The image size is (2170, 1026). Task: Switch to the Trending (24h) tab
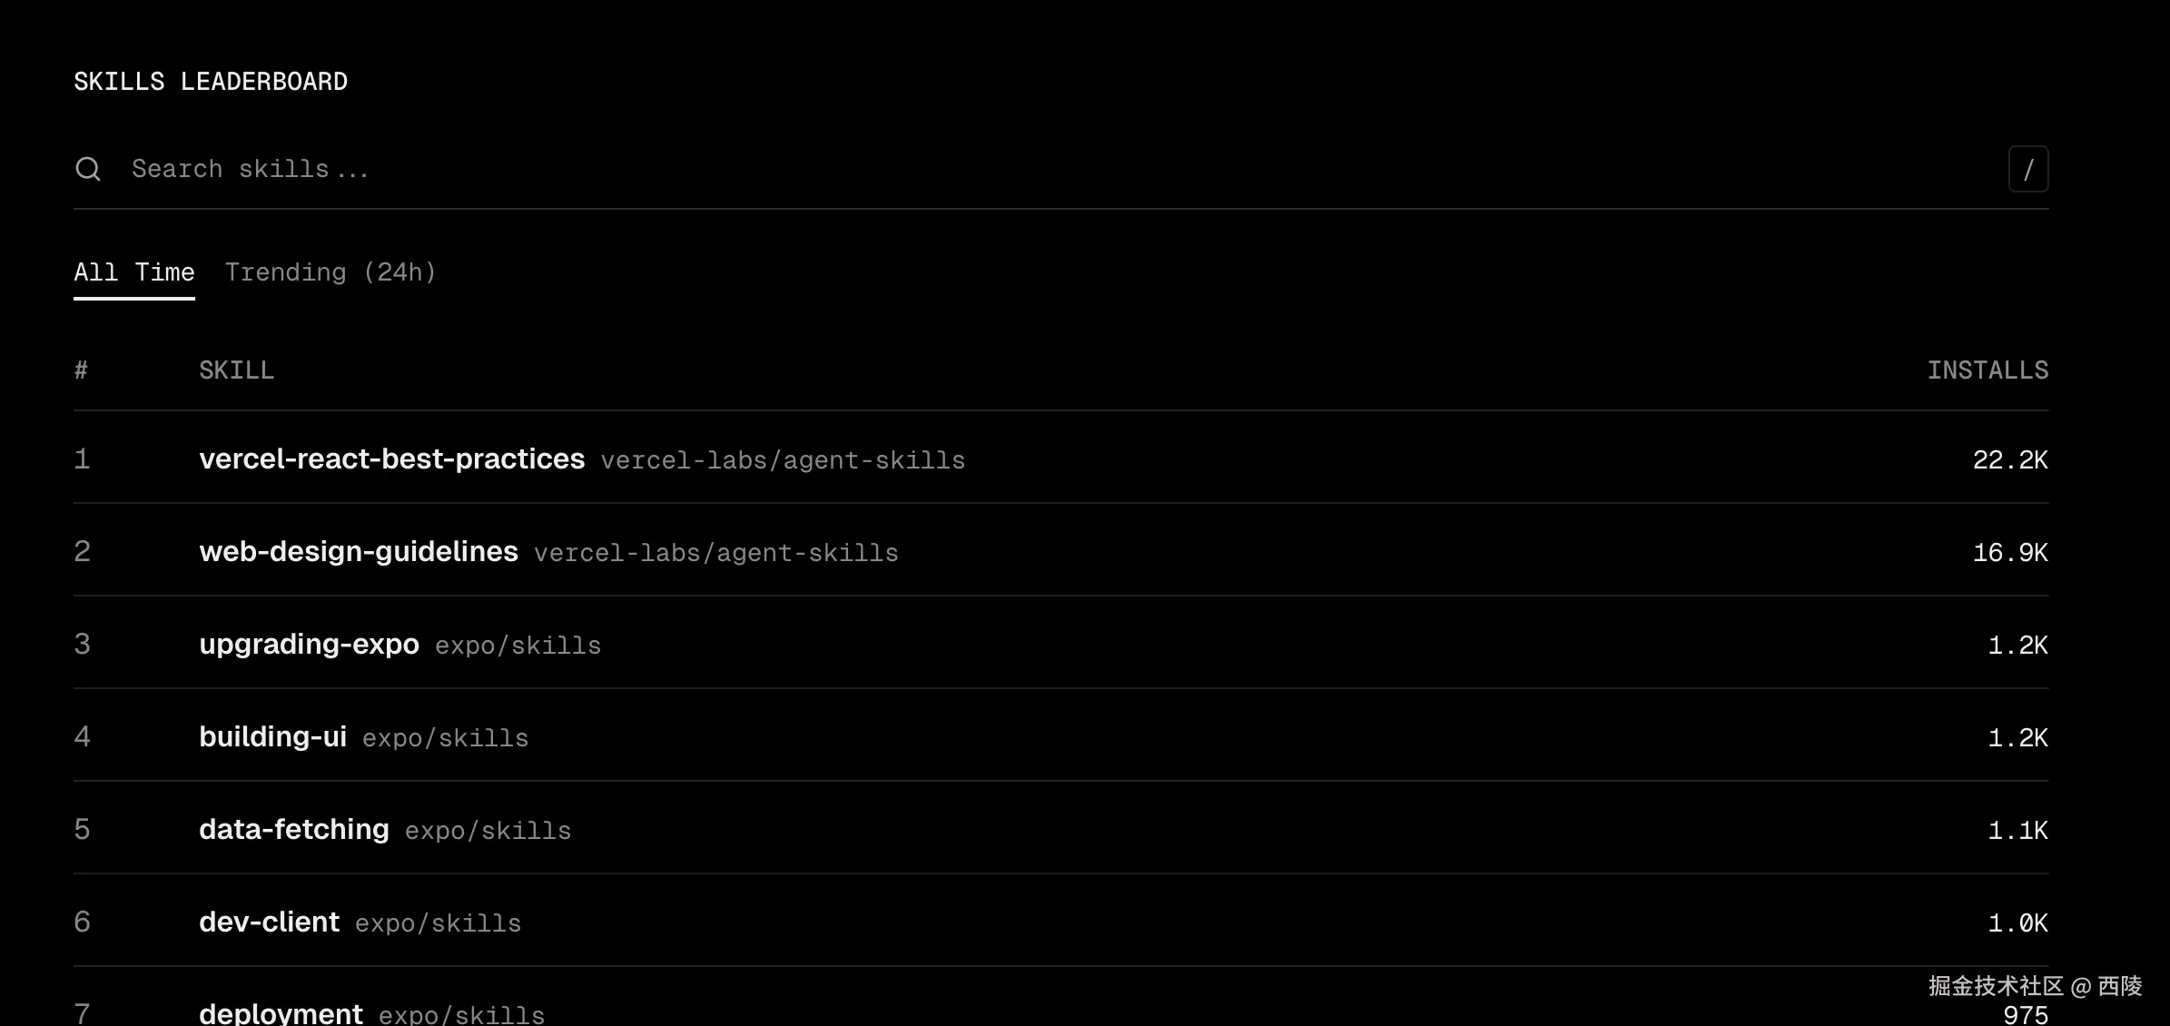[x=330, y=272]
